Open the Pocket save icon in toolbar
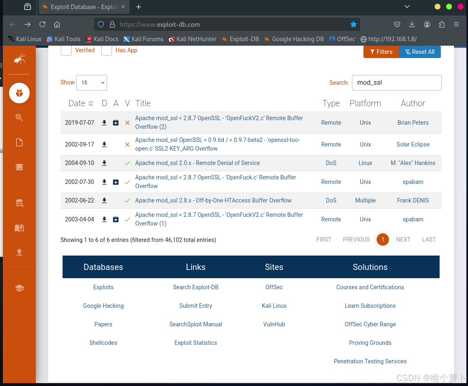This screenshot has height=386, width=468. [x=397, y=24]
